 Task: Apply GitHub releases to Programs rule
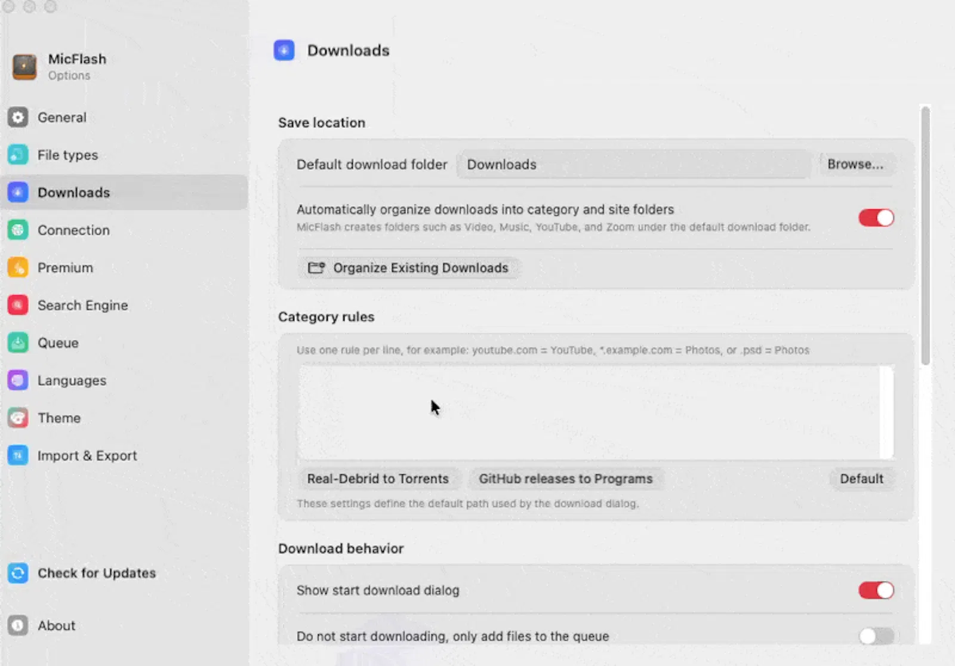tap(566, 479)
